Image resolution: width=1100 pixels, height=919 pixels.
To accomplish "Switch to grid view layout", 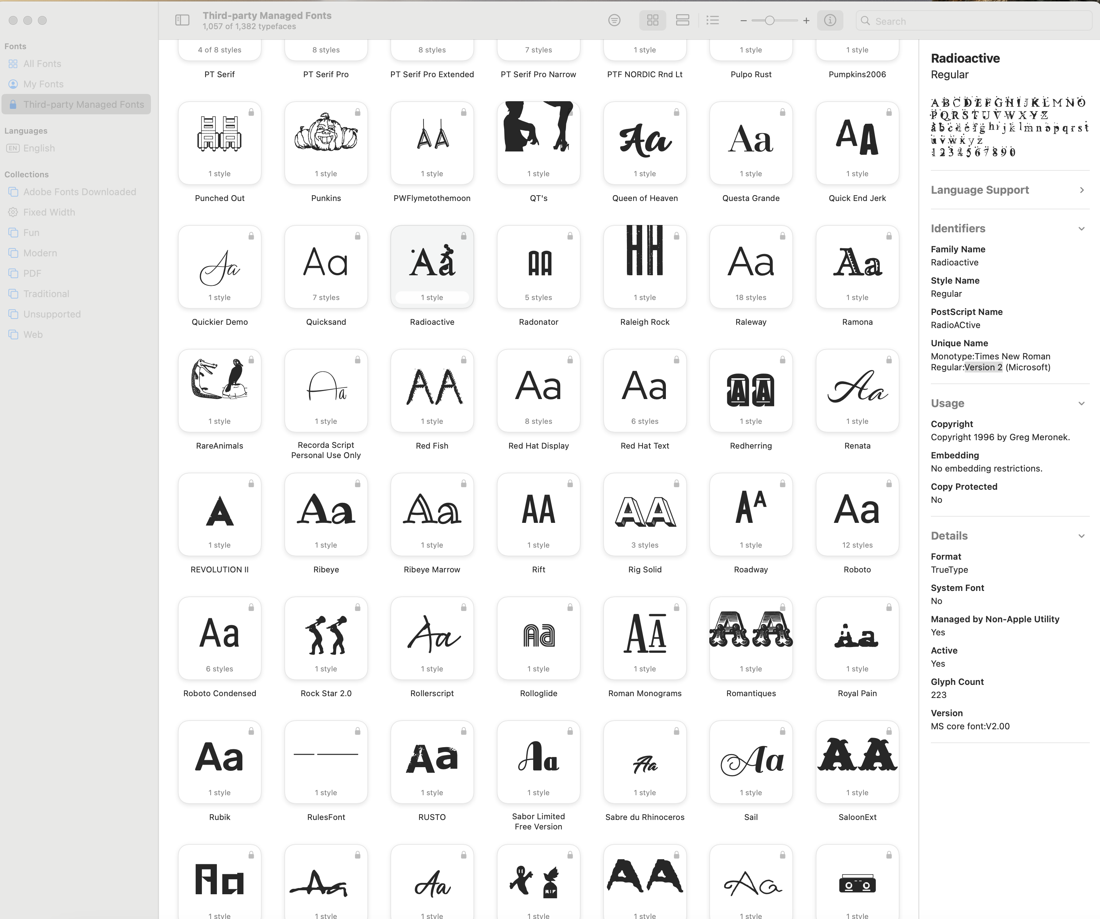I will (x=652, y=20).
